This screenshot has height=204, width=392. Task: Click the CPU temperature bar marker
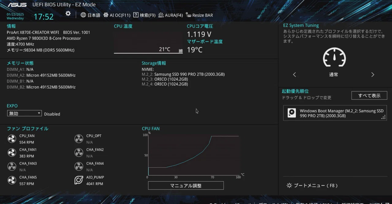click(x=181, y=51)
